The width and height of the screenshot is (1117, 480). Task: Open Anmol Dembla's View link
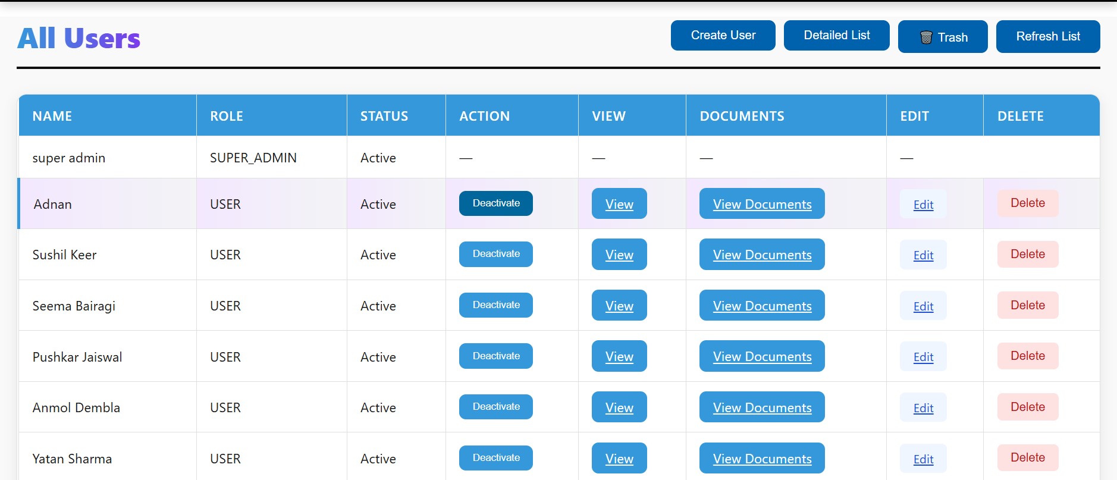pyautogui.click(x=619, y=407)
